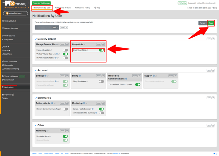Disable the Onboarding & Product Updates toggle

tap(138, 84)
